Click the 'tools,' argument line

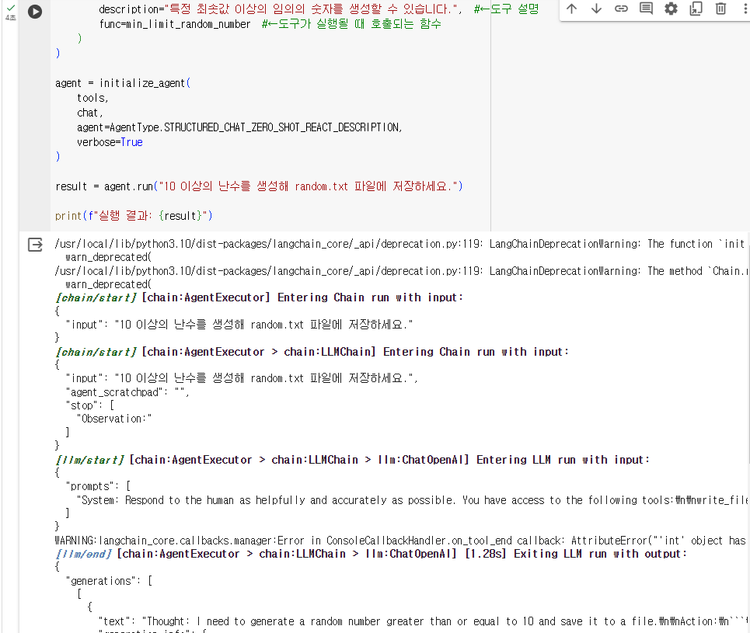tap(92, 98)
